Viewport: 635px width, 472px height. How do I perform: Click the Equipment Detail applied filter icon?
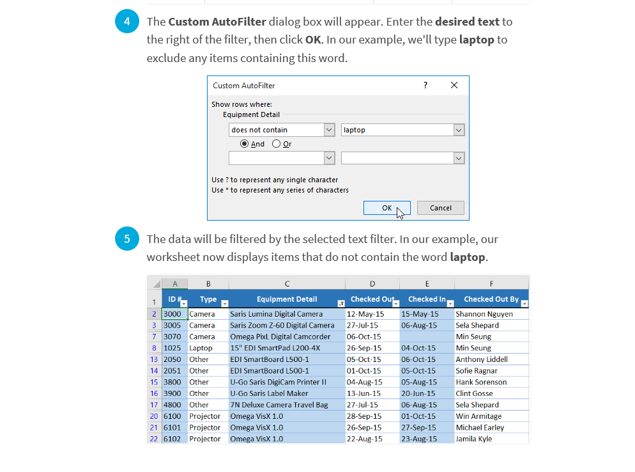pos(341,304)
